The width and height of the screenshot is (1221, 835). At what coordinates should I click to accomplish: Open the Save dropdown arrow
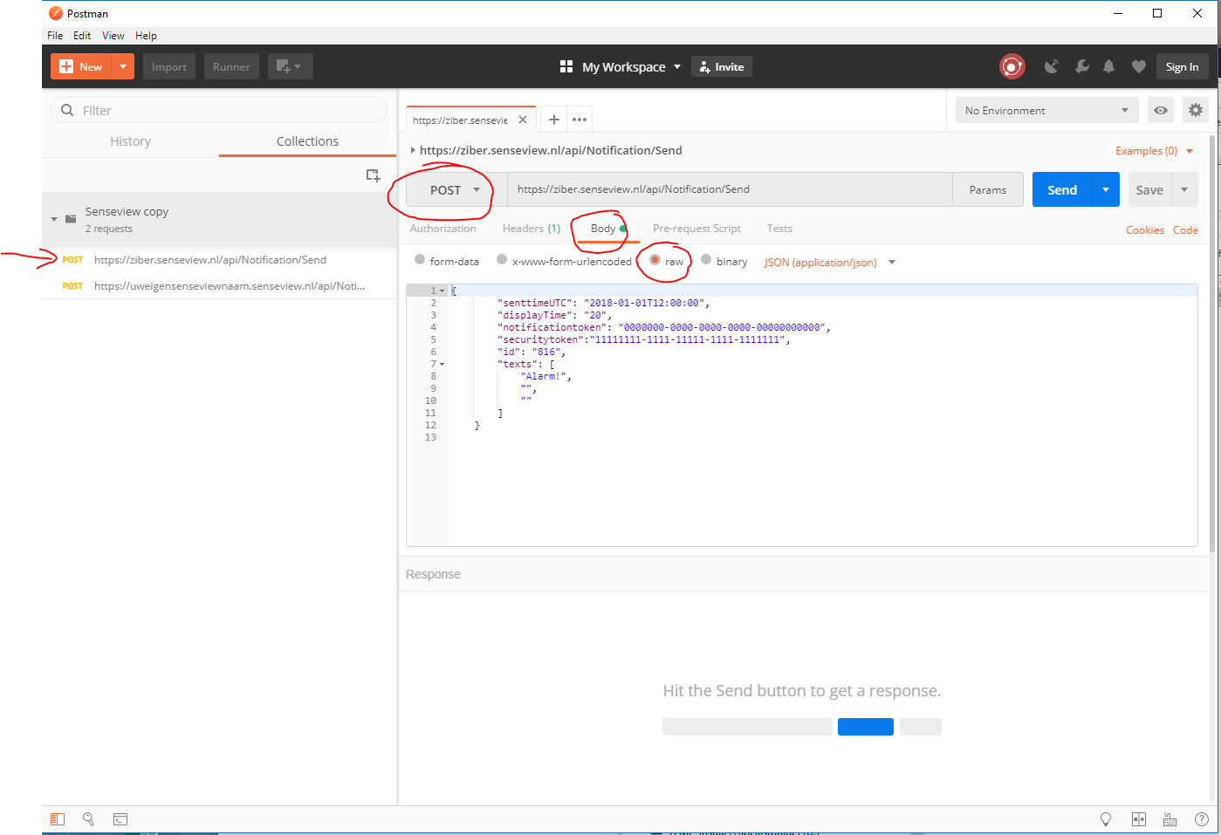click(x=1184, y=189)
